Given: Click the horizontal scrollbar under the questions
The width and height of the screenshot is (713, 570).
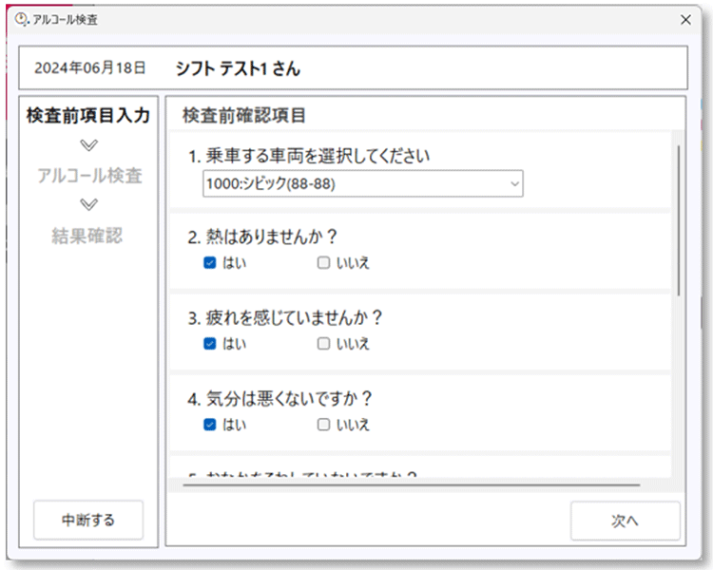Looking at the screenshot, I should 411,484.
